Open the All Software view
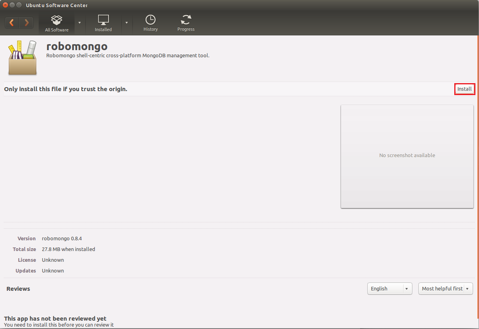Image resolution: width=479 pixels, height=329 pixels. pos(57,23)
